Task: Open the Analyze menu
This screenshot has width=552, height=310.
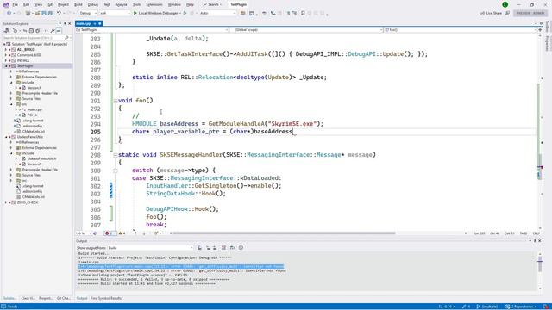Action: tap(121, 4)
